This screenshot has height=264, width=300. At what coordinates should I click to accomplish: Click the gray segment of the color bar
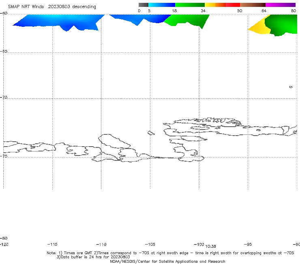pyautogui.click(x=143, y=5)
